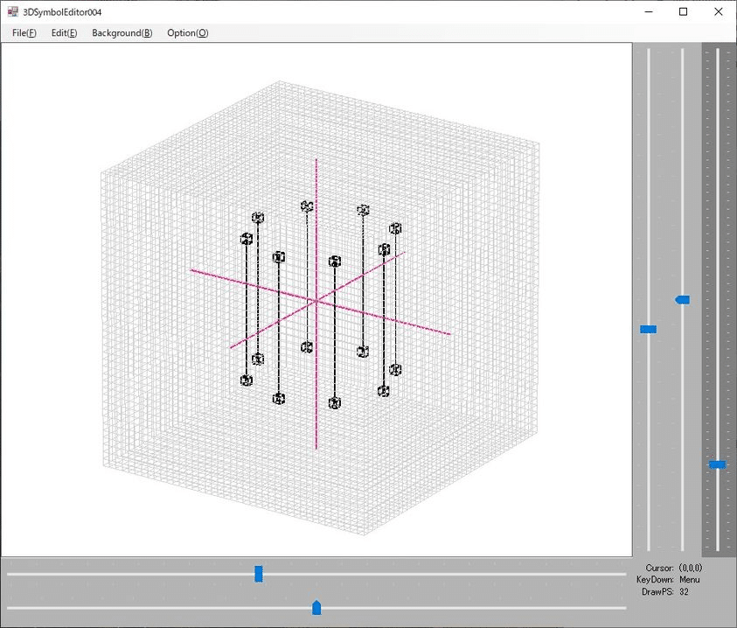Click the DrawPS: 32 status text
The image size is (737, 628).
(x=665, y=592)
